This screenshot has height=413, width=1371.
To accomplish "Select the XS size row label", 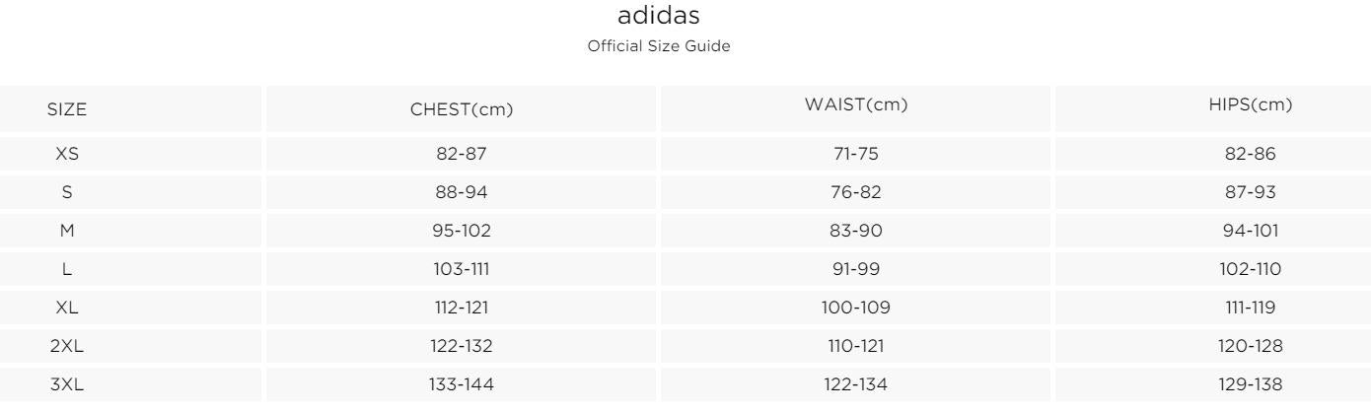I will [x=67, y=154].
